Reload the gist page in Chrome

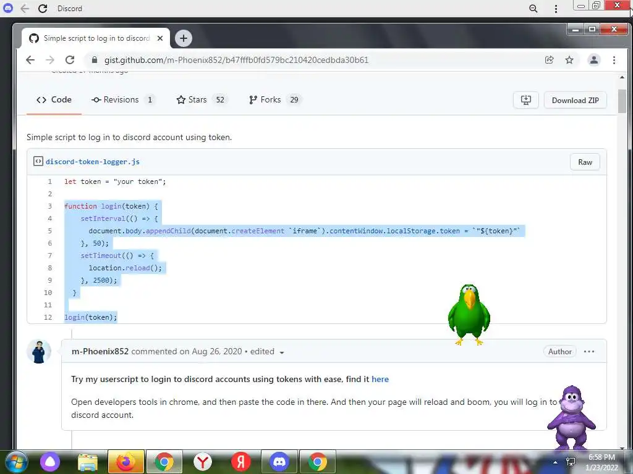[70, 60]
